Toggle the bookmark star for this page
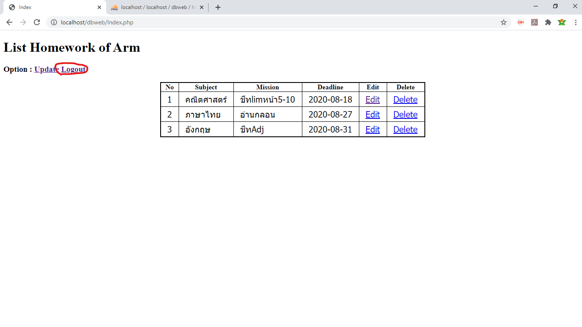582x327 pixels. click(x=503, y=22)
